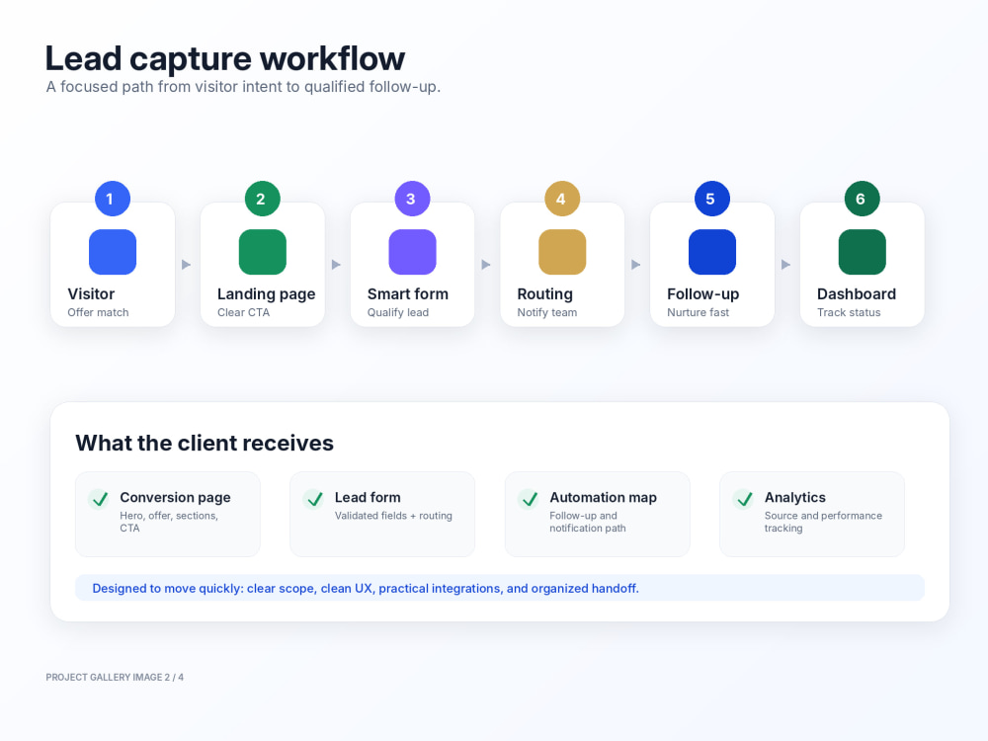Click the 'Lead capture workflow' title
This screenshot has width=988, height=741.
click(225, 59)
